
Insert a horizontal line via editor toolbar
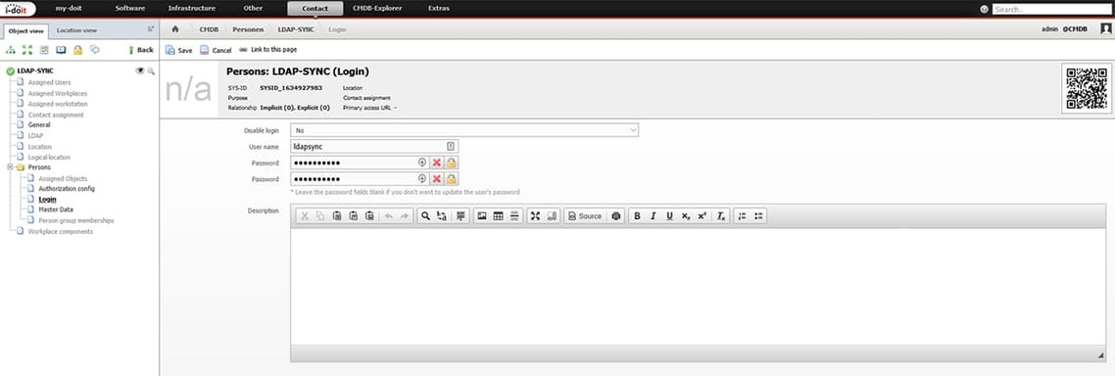coord(514,216)
